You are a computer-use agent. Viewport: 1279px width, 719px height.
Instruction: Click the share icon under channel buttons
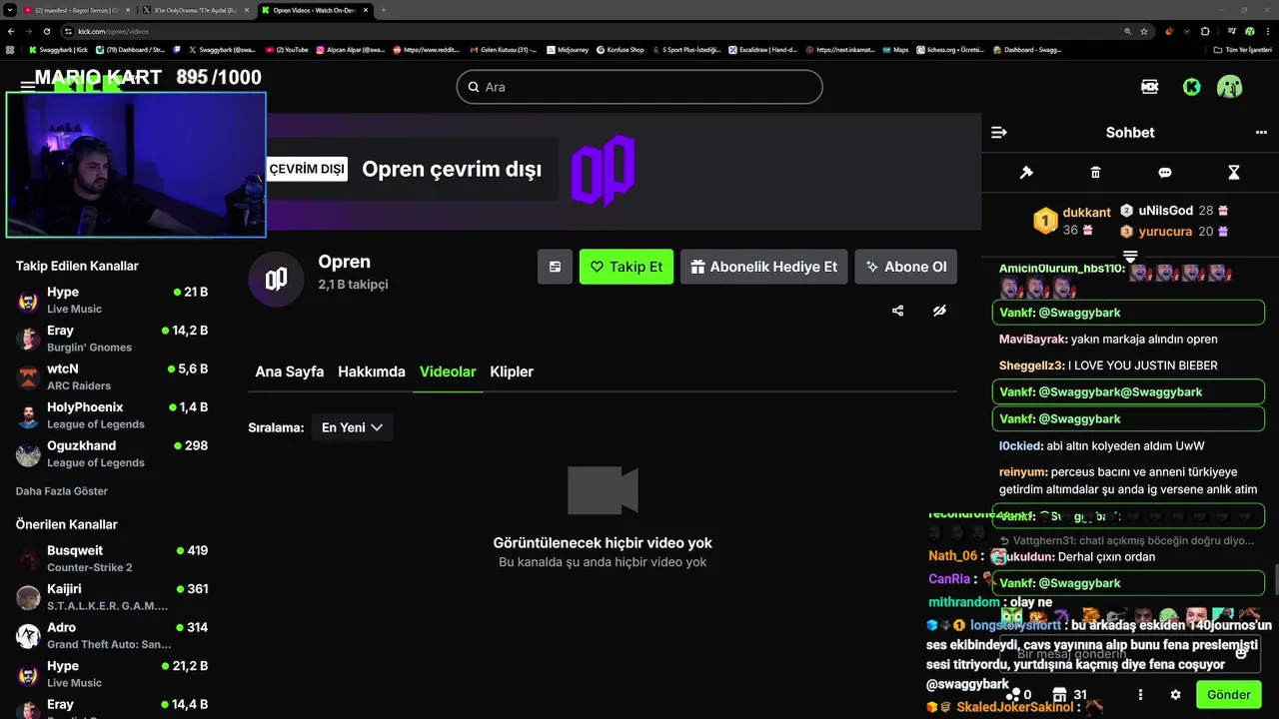click(897, 311)
